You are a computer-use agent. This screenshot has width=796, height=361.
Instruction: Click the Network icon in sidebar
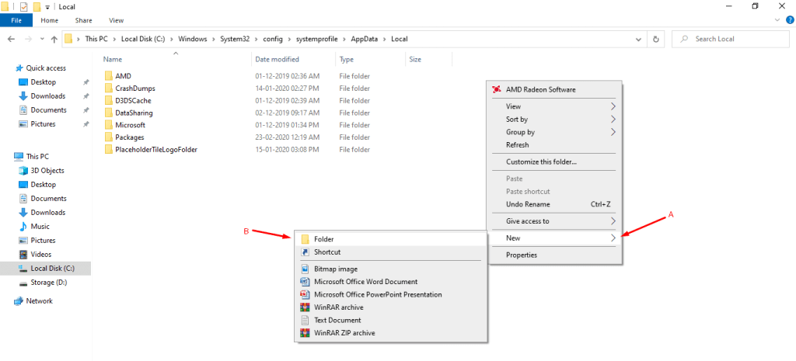coord(19,300)
